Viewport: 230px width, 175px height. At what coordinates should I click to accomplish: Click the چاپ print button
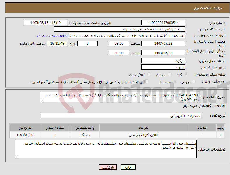(128, 167)
